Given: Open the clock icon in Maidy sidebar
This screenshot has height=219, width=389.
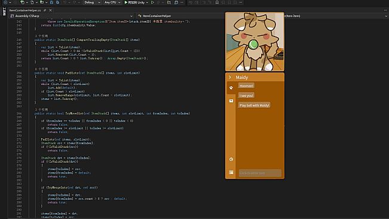Looking at the screenshot, I should tap(231, 159).
